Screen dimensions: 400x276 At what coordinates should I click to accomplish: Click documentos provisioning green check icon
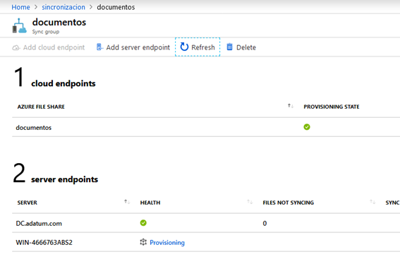307,127
